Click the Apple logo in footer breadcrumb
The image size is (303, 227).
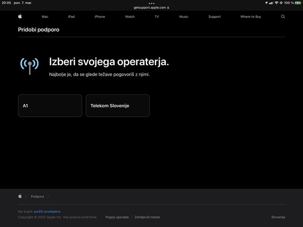click(20, 196)
